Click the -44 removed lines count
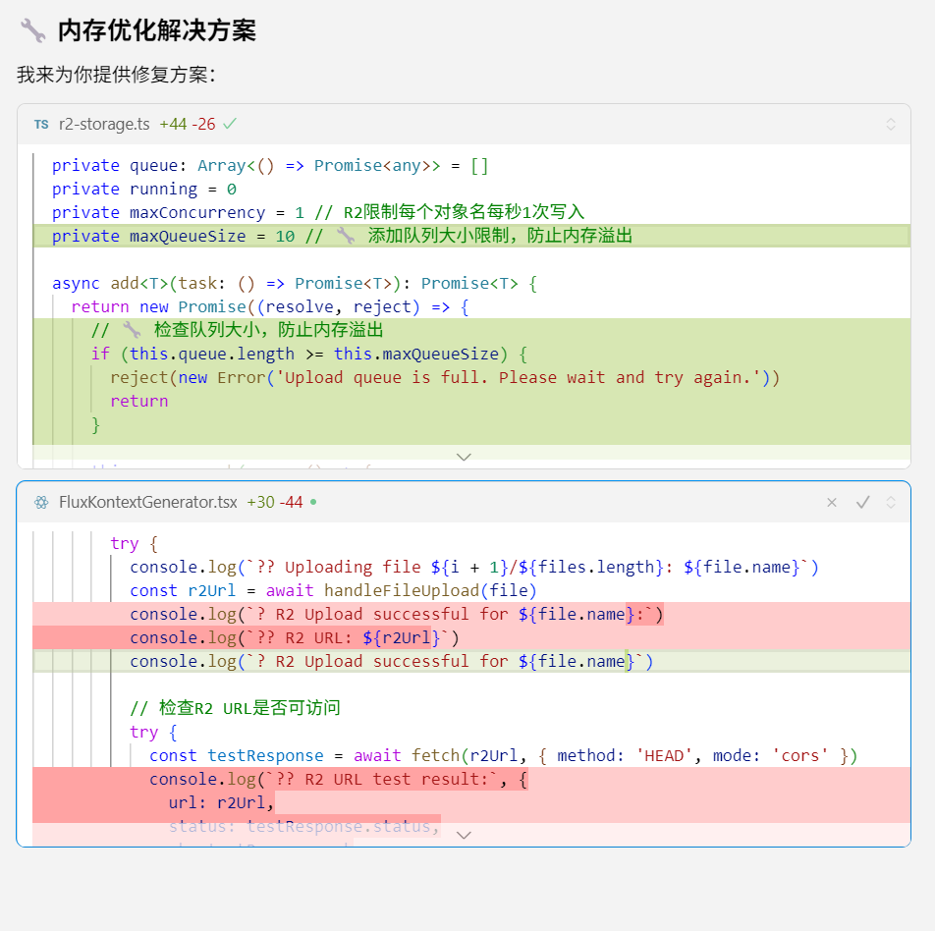Image resolution: width=935 pixels, height=931 pixels. 291,502
